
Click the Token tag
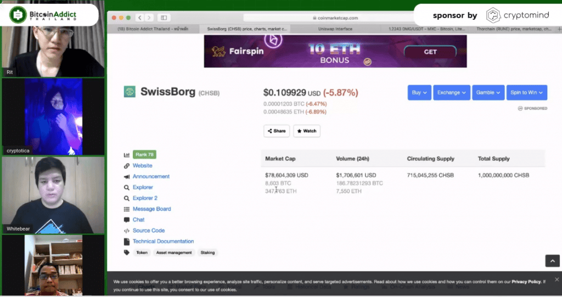(x=142, y=253)
